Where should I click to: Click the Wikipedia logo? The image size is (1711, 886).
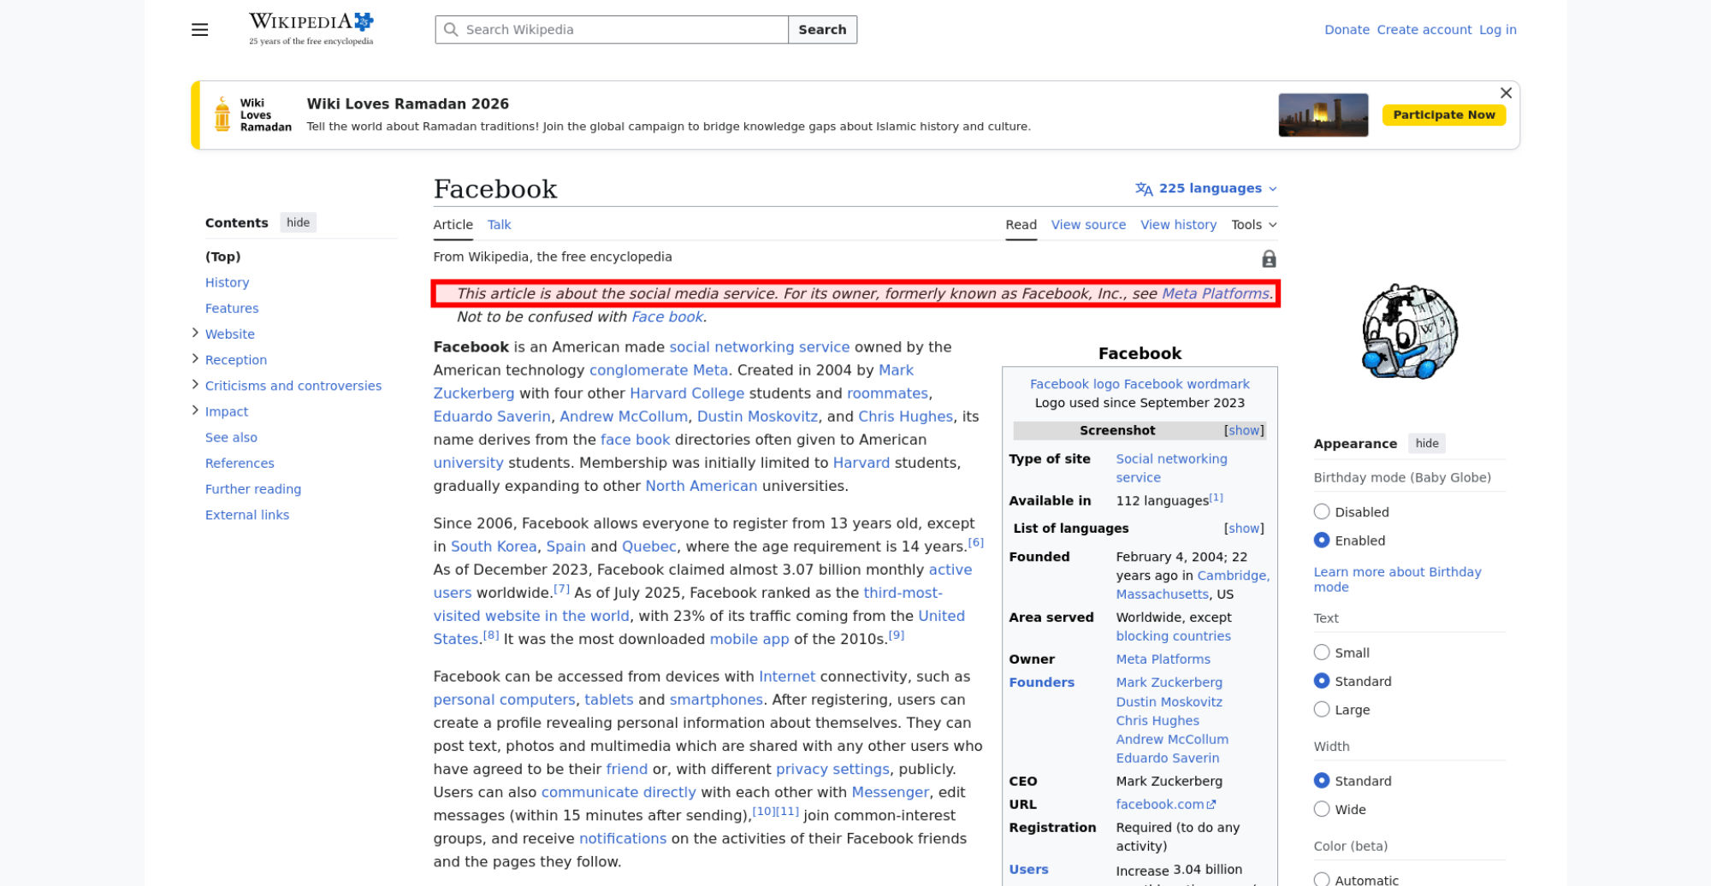coord(311,29)
